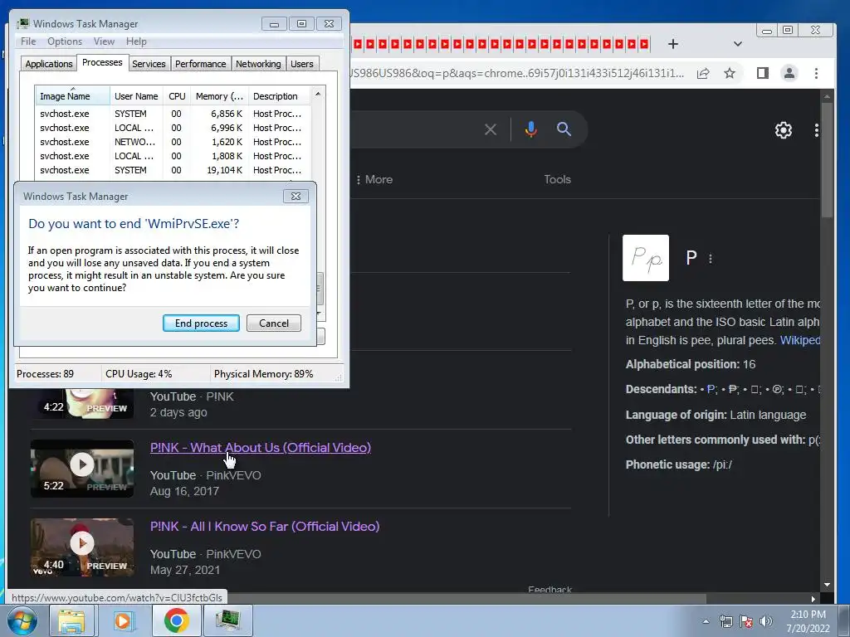Open Chrome tab search chevron
The height and width of the screenshot is (637, 850).
(x=737, y=44)
